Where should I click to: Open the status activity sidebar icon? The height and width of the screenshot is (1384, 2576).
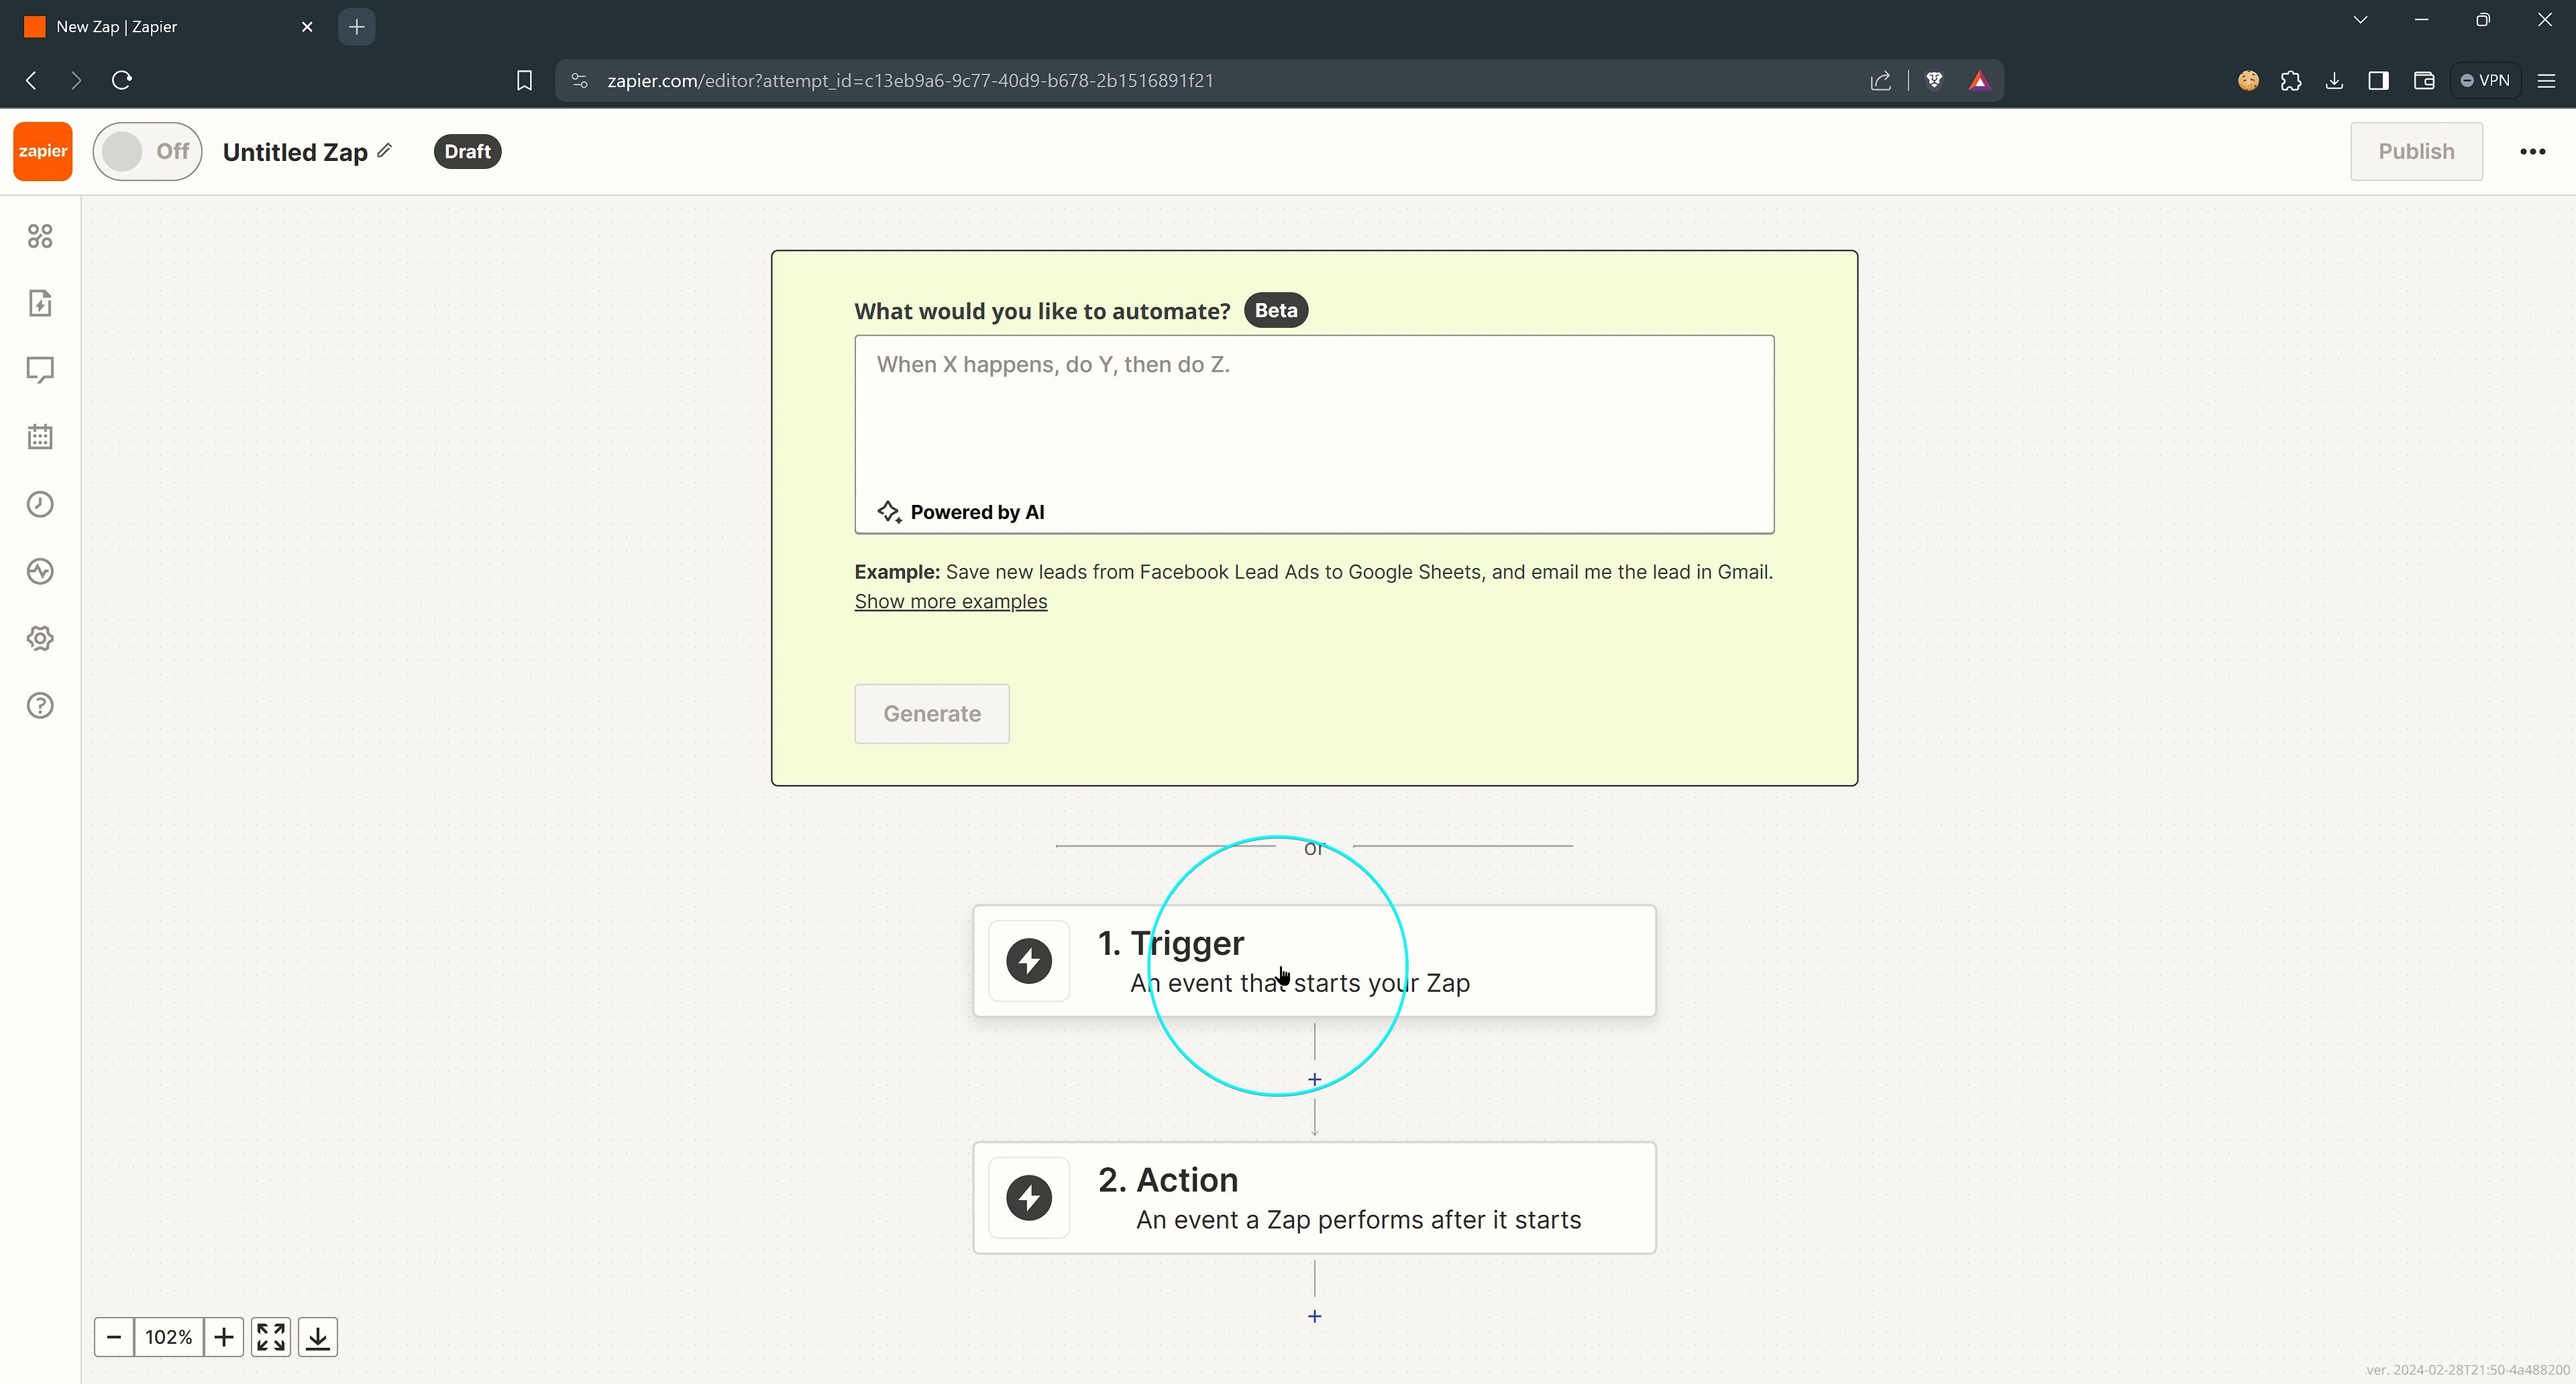40,571
